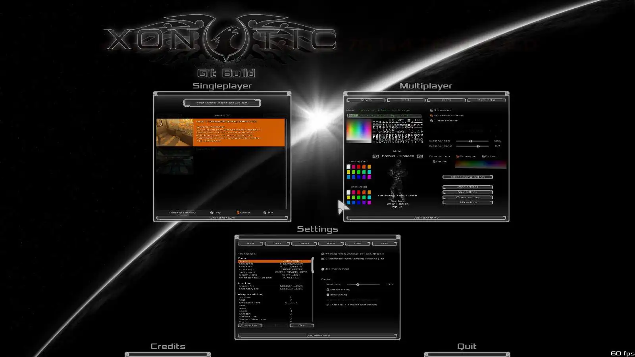Switch to the Effects settings tab
The width and height of the screenshot is (635, 357).
point(304,244)
